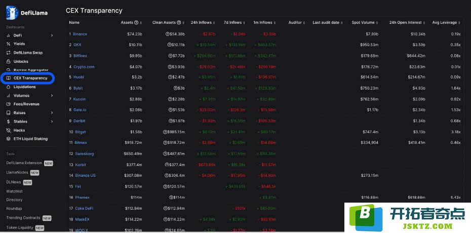Open Fees/Revenue dashboard
This screenshot has height=233, width=471.
[x=26, y=104]
